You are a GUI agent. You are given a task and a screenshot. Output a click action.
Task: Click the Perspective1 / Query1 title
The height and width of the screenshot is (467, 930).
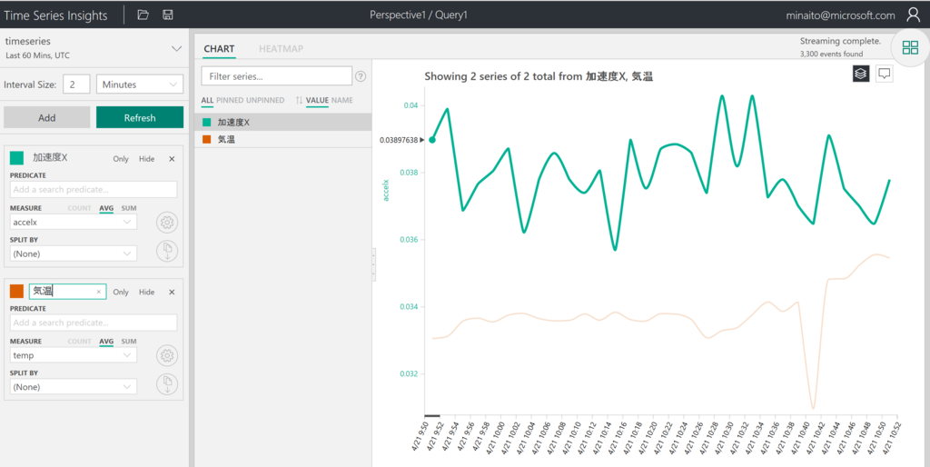click(x=418, y=15)
